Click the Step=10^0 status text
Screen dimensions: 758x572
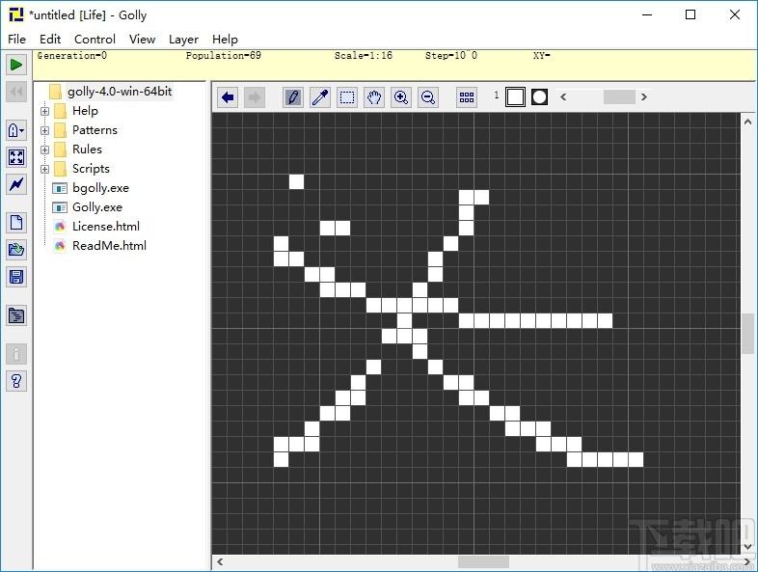pyautogui.click(x=451, y=56)
